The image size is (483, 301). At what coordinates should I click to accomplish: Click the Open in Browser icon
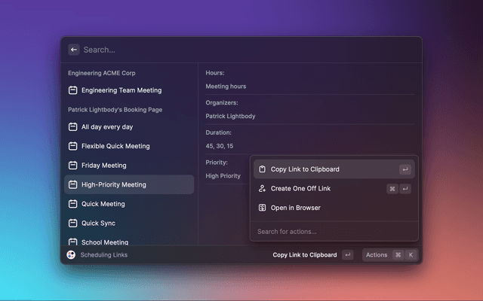coord(262,208)
